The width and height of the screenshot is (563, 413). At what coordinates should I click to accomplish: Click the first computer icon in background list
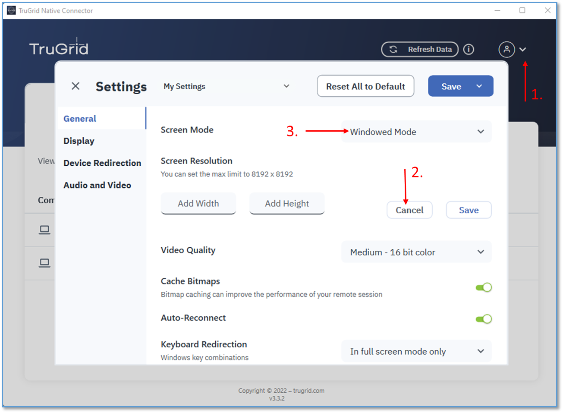[44, 230]
